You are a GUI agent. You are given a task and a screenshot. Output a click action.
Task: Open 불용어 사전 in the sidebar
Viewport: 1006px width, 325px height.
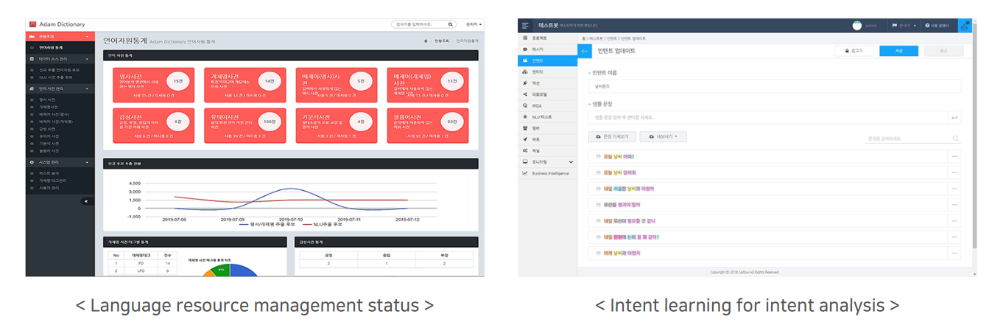point(47,150)
